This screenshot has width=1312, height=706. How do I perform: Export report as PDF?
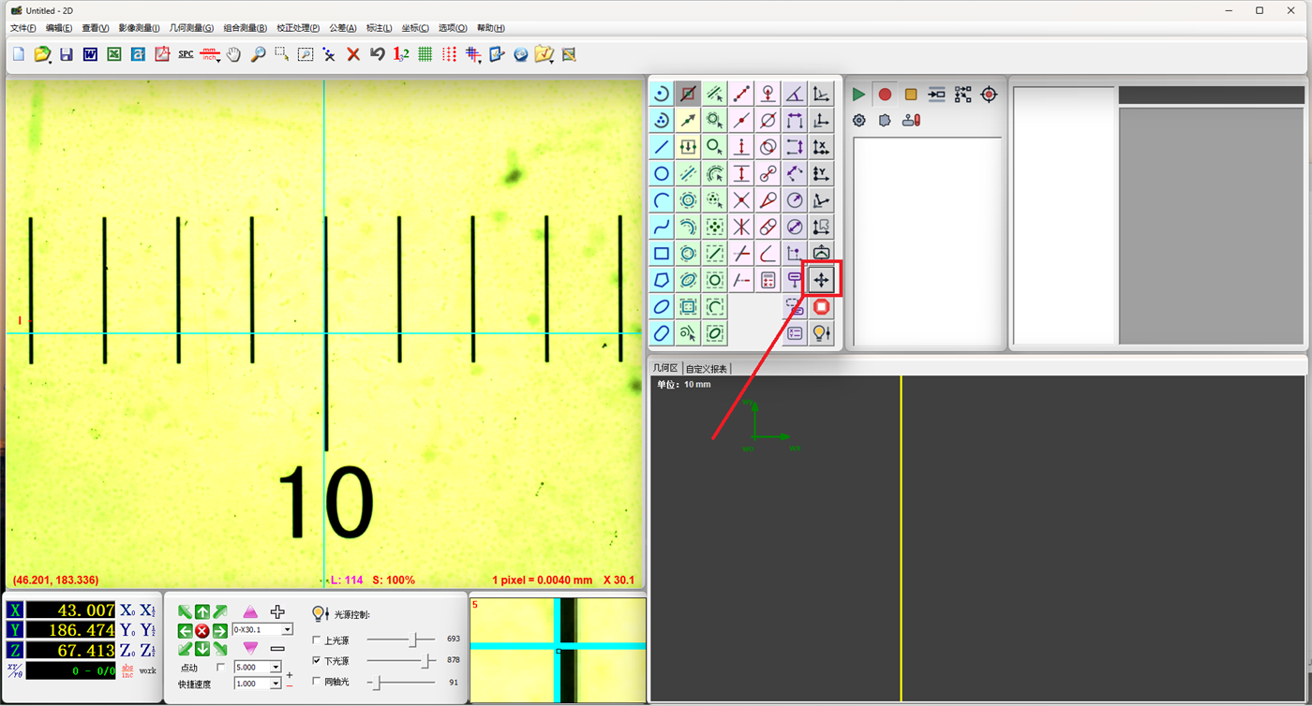tap(161, 55)
